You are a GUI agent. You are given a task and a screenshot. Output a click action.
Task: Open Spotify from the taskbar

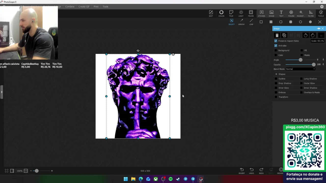click(x=171, y=179)
